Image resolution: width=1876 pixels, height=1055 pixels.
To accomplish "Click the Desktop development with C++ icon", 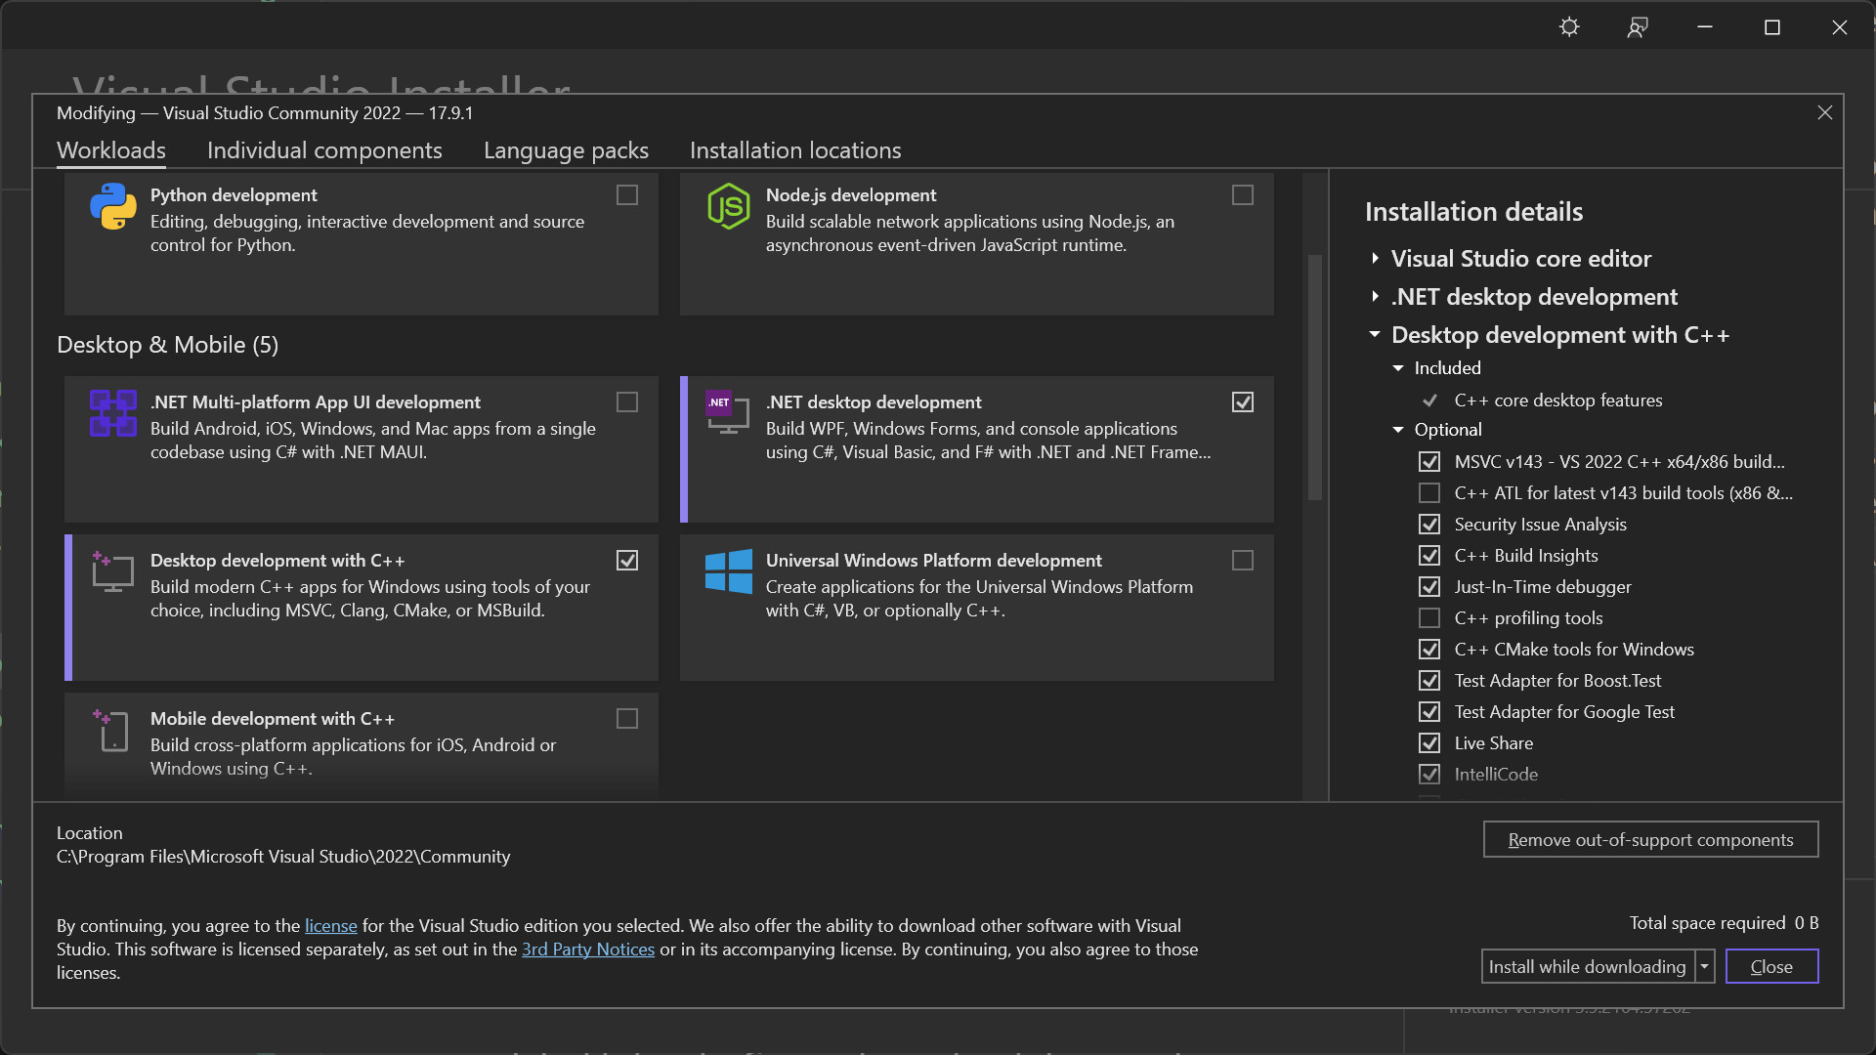I will coord(113,571).
